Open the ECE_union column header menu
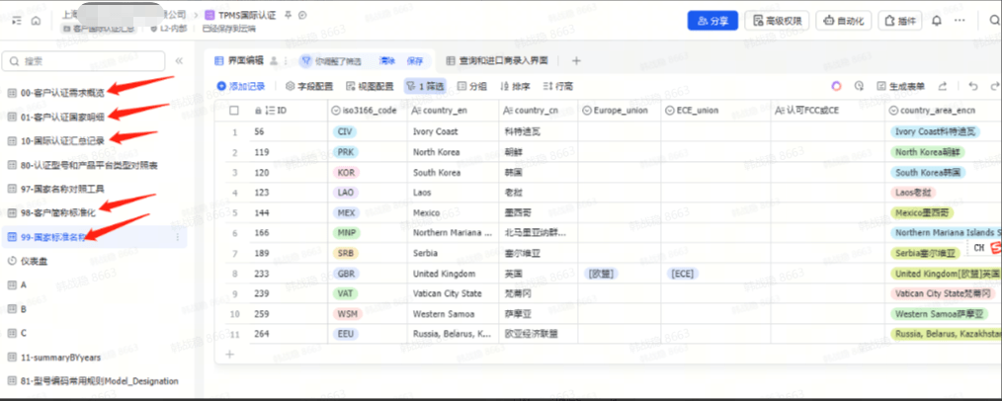 [715, 111]
